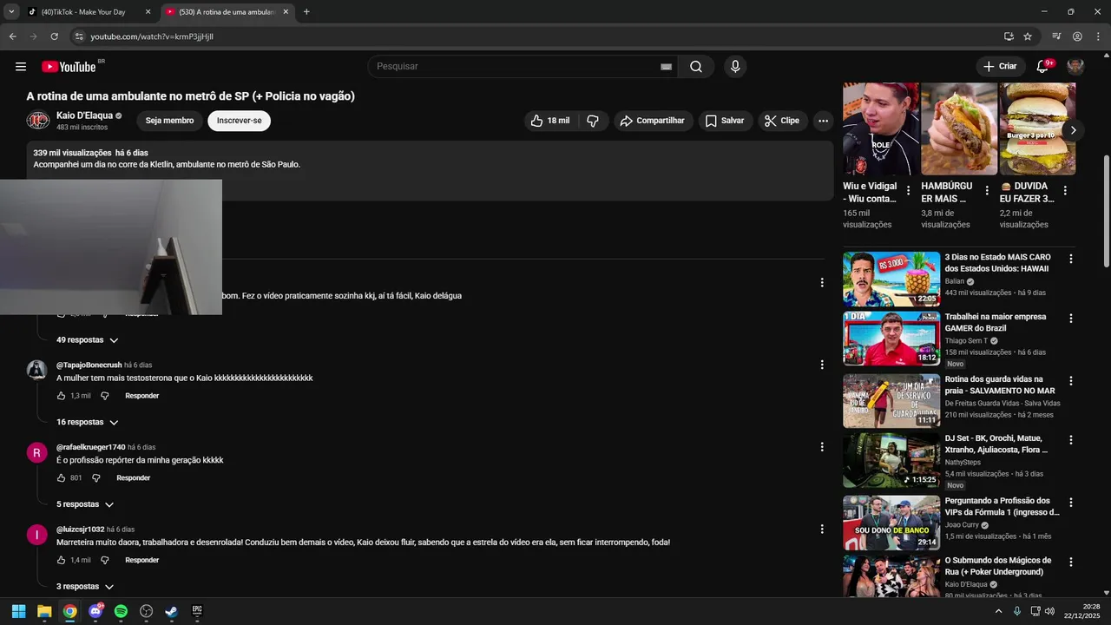
Task: Open options for DUVIDA EU FAZER short
Action: 1065,190
